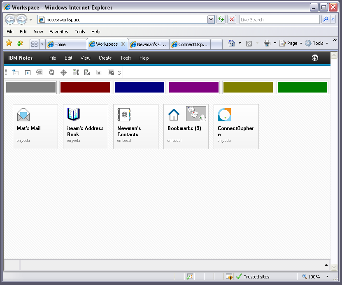342x285 pixels.
Task: Open the Bookmarks house icon tile
Action: tap(174, 115)
